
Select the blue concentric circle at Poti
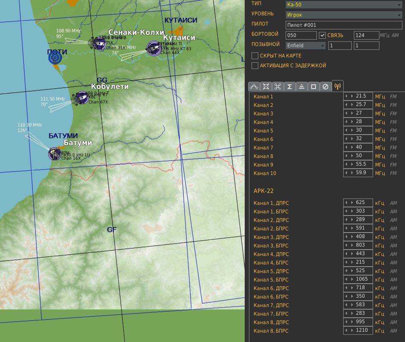(55, 57)
